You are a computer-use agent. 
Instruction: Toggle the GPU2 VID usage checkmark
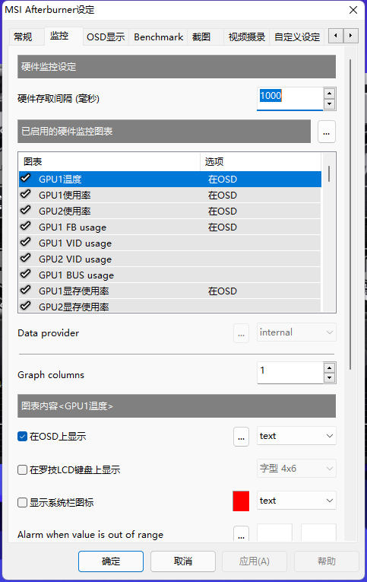(26, 259)
